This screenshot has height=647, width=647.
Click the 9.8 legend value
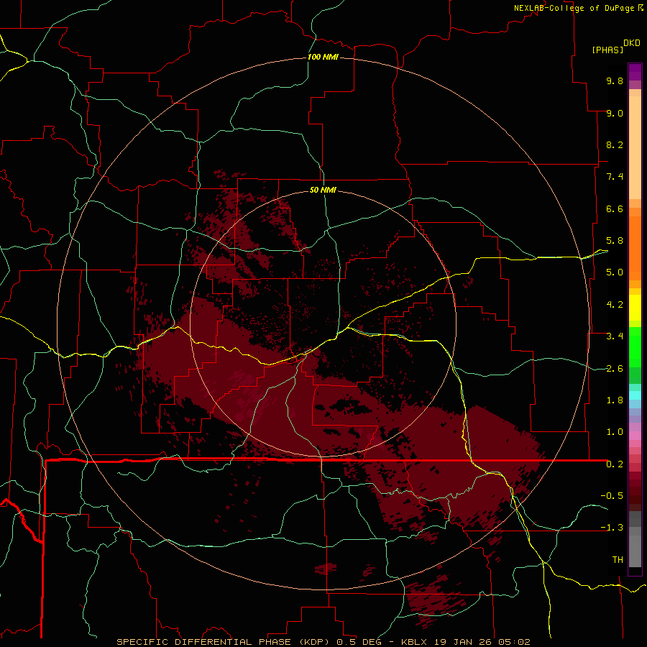pos(615,81)
